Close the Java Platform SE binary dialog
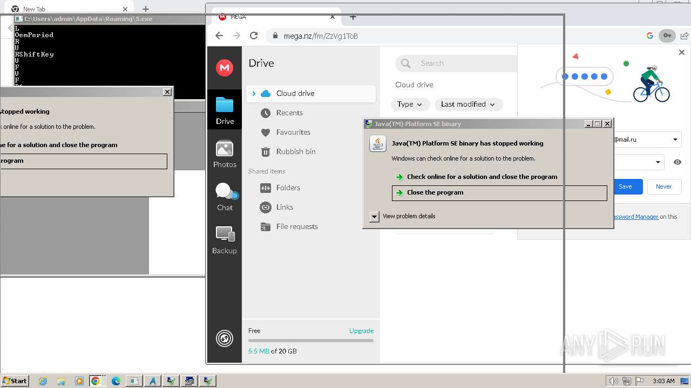Image resolution: width=691 pixels, height=388 pixels. 607,123
